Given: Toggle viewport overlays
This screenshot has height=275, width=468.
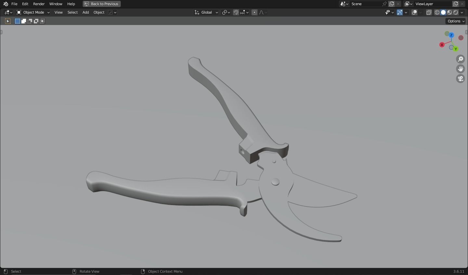Looking at the screenshot, I should point(414,12).
